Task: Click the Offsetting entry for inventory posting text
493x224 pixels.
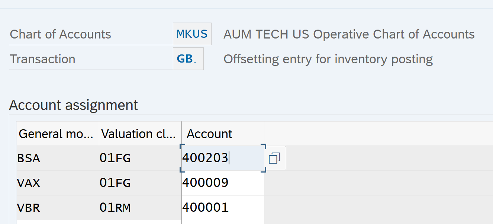Action: [328, 59]
